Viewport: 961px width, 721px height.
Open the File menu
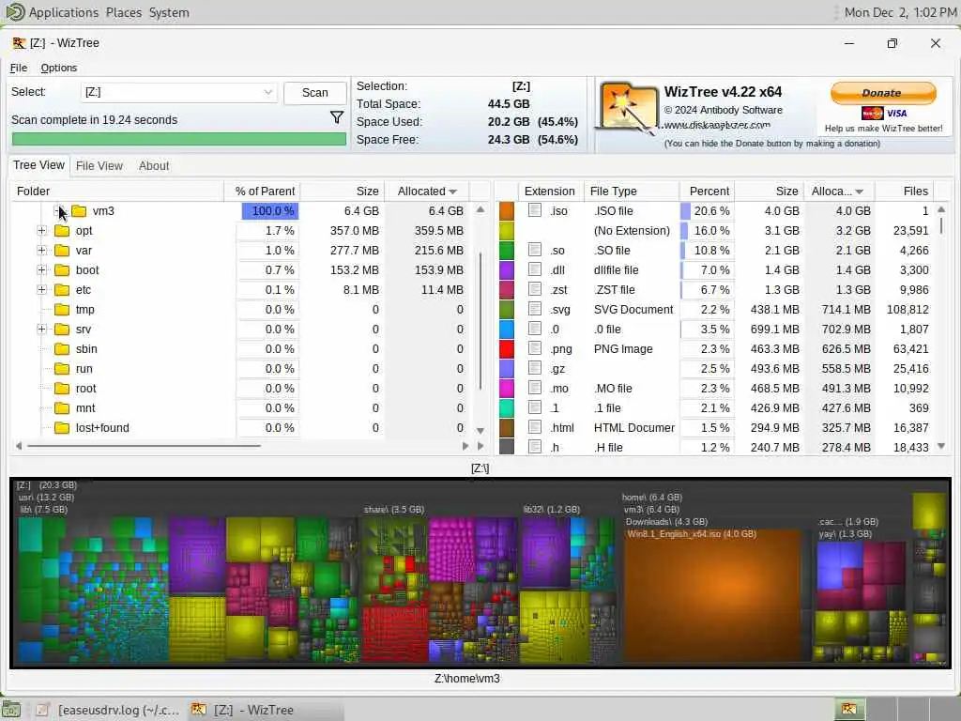(19, 68)
